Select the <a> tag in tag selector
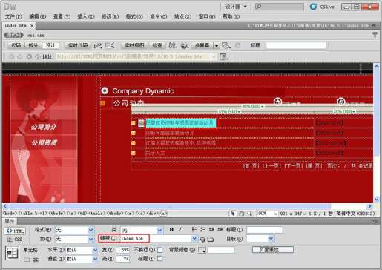This screenshot has height=270, width=382. (x=163, y=213)
